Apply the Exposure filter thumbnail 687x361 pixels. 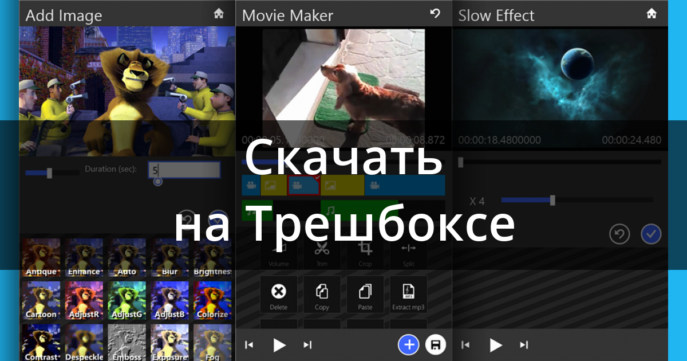tap(170, 343)
